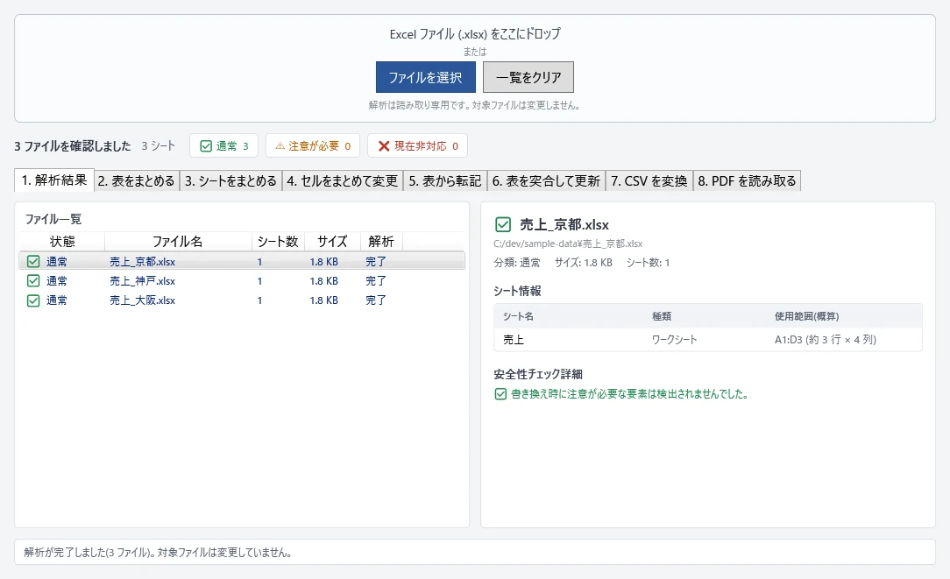Click 完了 in the 売上_神戸.xlsx row
950x579 pixels.
point(376,281)
